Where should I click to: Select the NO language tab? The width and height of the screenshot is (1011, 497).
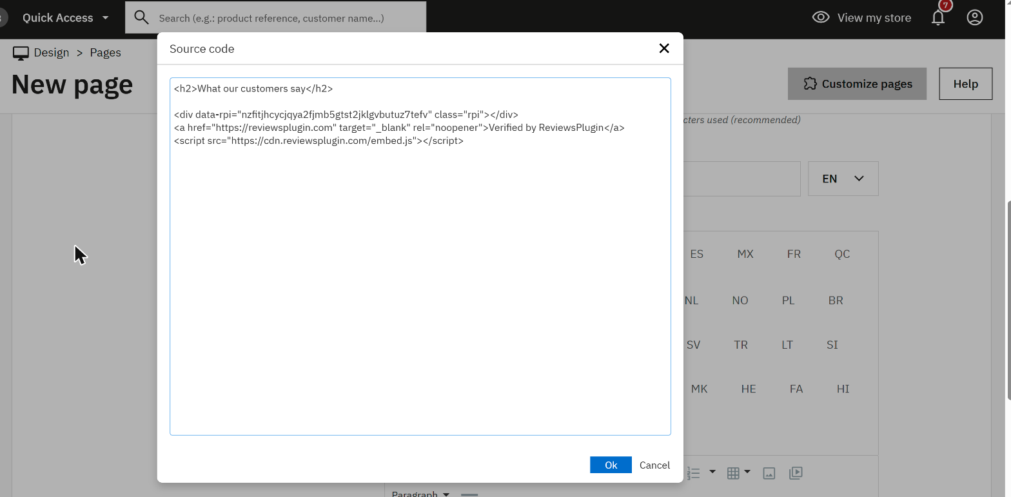(x=740, y=300)
